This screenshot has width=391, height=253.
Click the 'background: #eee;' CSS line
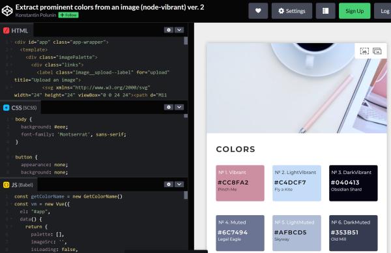click(44, 126)
